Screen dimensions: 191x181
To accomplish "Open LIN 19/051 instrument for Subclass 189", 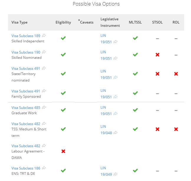I will (x=106, y=39).
